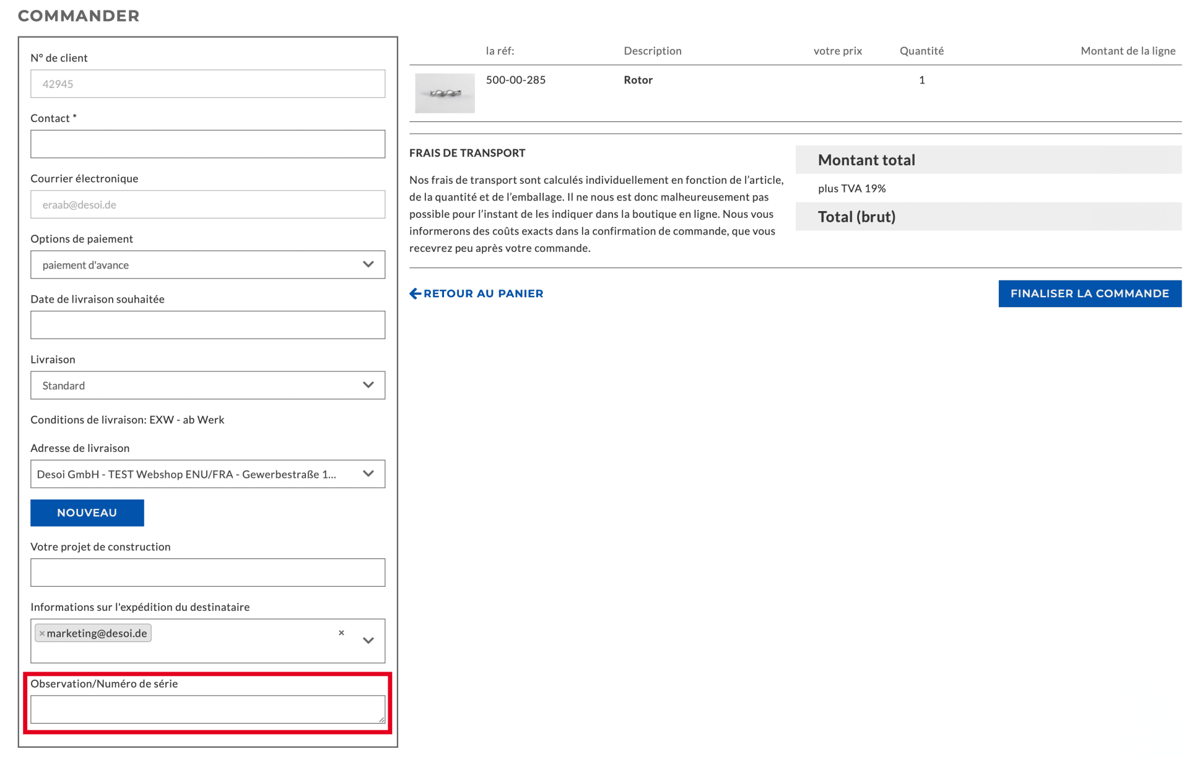
Task: Click the Retour au panier arrow icon
Action: coord(415,293)
